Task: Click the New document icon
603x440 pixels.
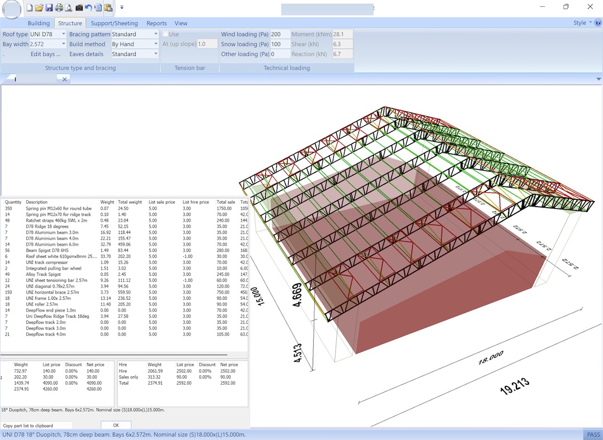Action: (30, 8)
